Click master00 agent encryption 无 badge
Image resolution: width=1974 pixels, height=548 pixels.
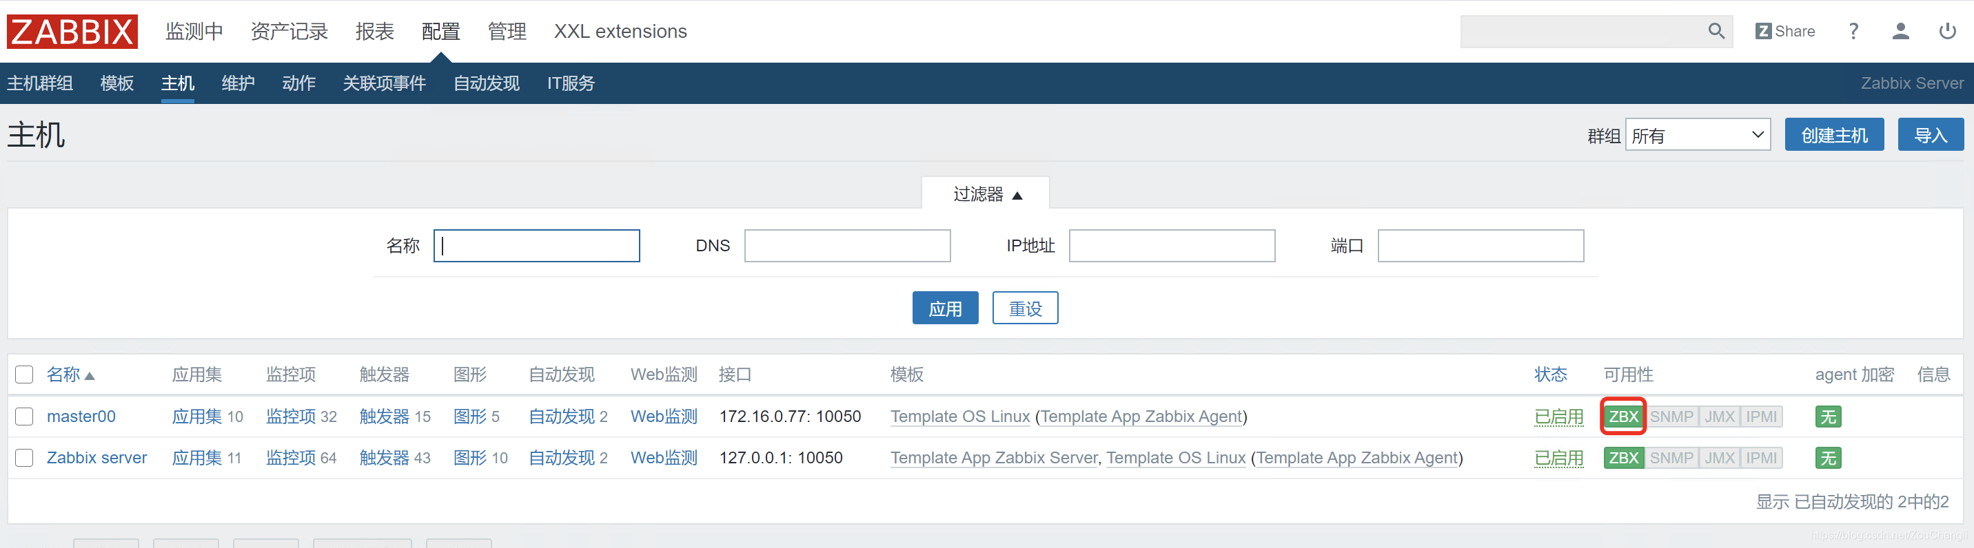tap(1828, 417)
